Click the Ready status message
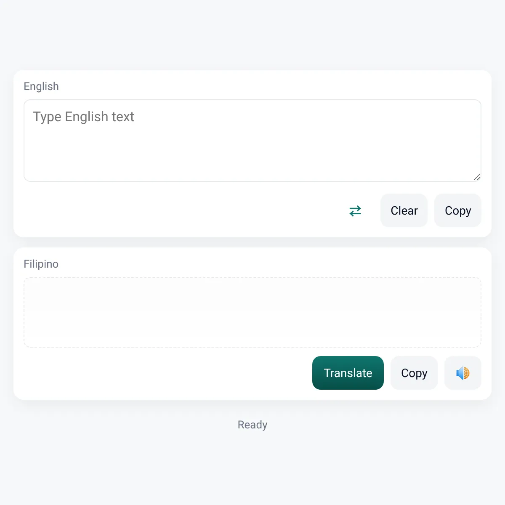The width and height of the screenshot is (505, 505). [252, 425]
